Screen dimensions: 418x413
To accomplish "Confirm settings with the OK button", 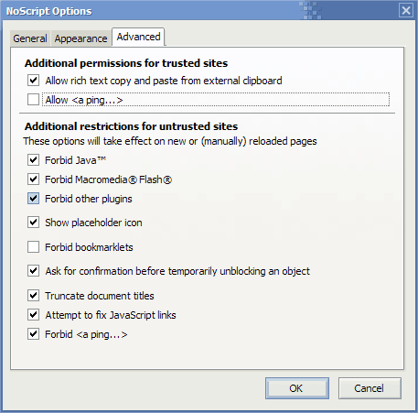I will click(297, 388).
